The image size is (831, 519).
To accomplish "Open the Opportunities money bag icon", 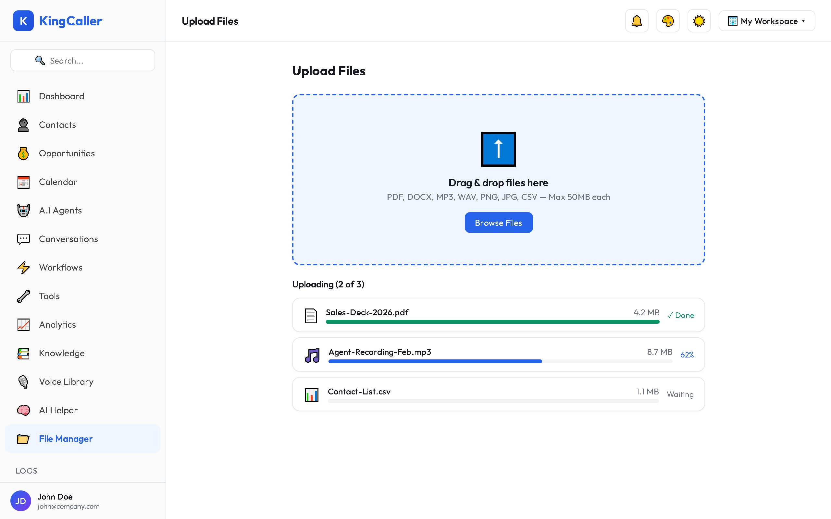I will tap(23, 153).
